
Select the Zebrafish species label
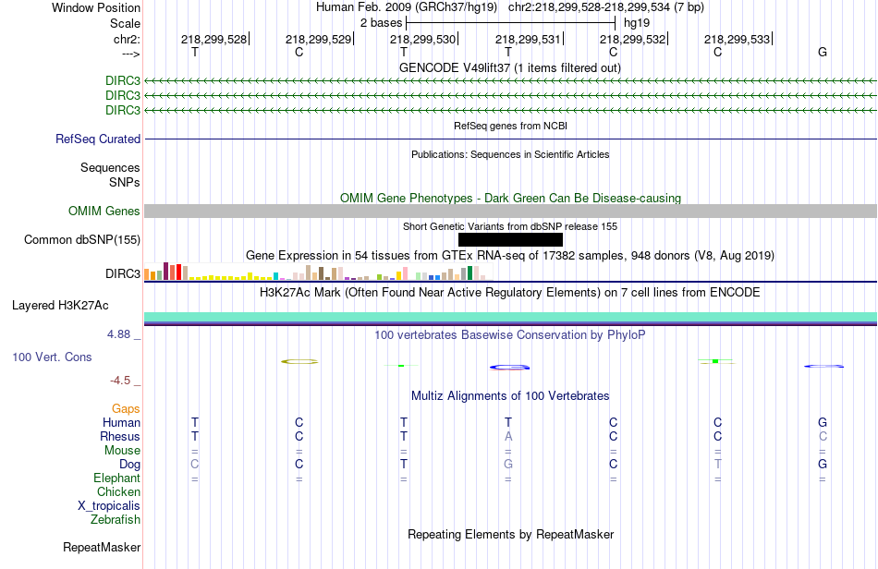coord(116,519)
